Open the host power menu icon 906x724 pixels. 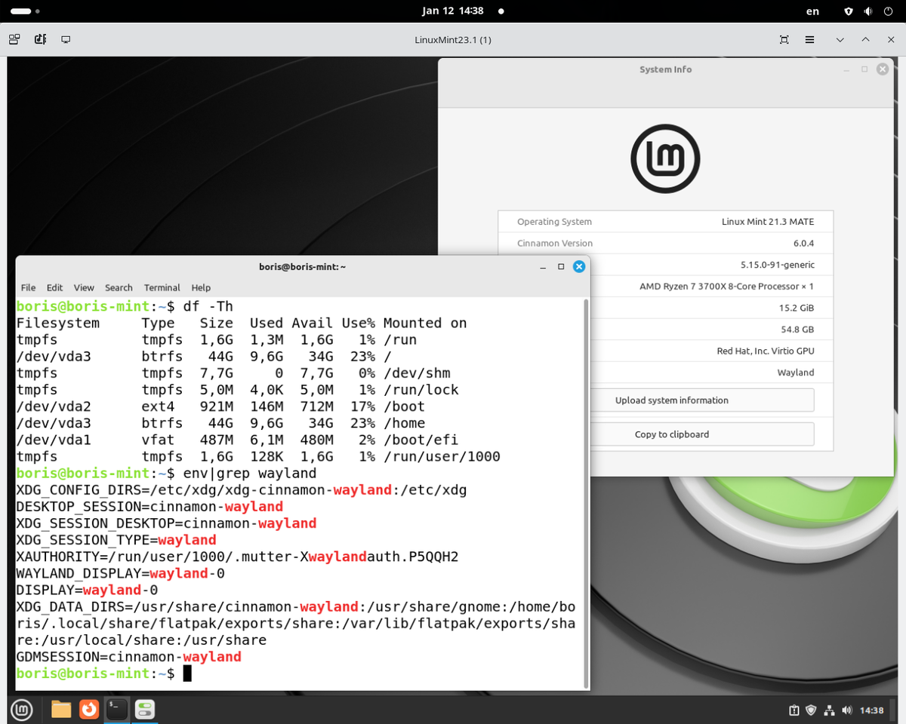[888, 11]
